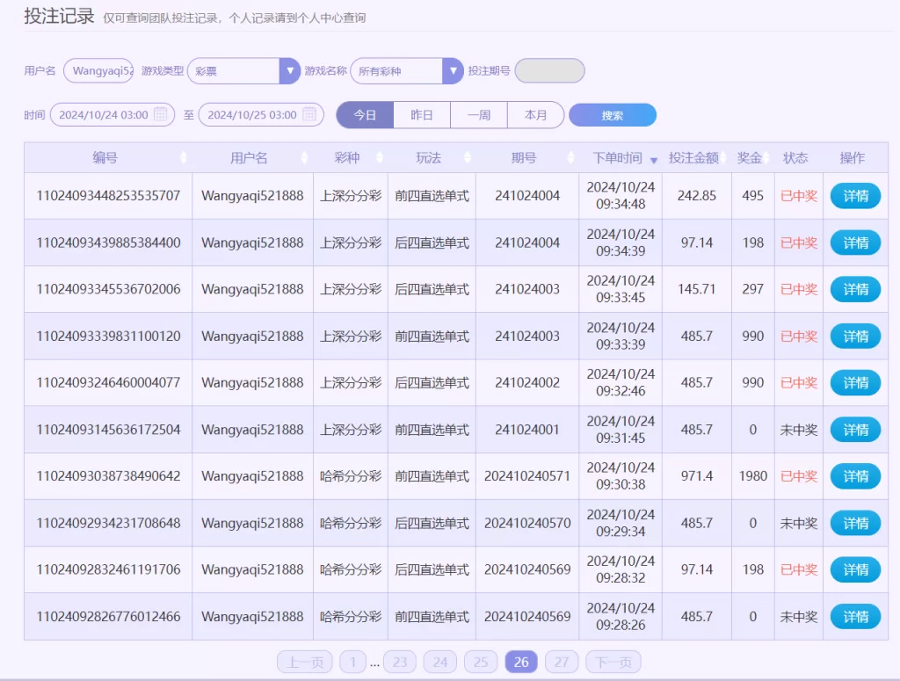Go to page 23
Viewport: 900px width, 681px height.
400,662
